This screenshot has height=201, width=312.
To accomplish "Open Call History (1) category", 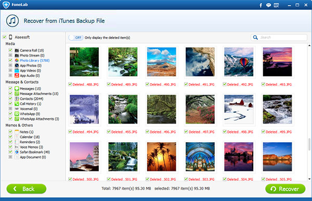I will tap(31, 104).
